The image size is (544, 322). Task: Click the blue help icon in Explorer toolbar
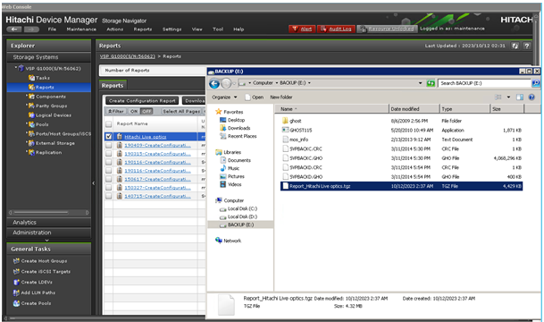tap(531, 97)
